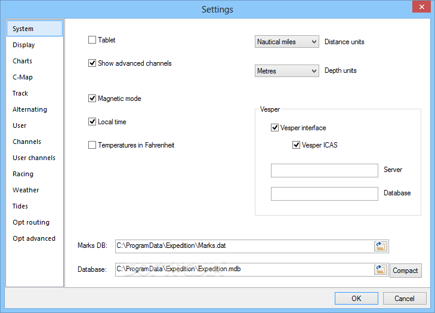Enable the Tablet checkbox
This screenshot has width=435, height=313.
(92, 40)
